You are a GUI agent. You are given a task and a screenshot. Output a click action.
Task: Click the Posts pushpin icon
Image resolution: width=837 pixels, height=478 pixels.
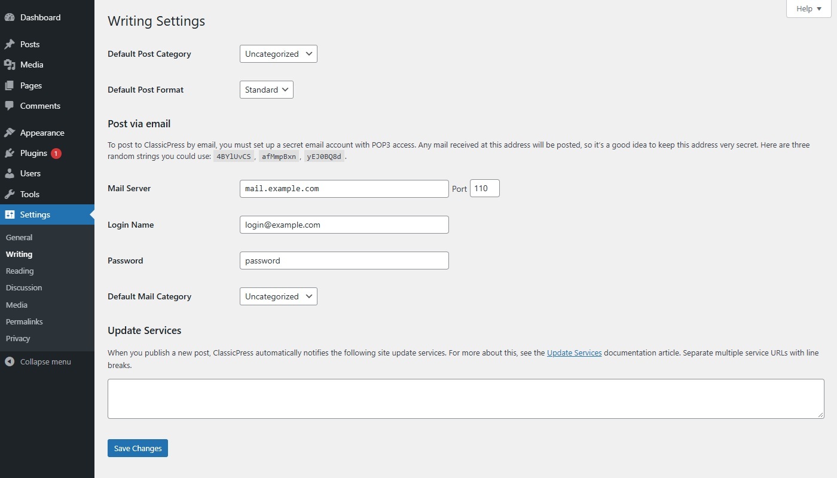pyautogui.click(x=10, y=44)
